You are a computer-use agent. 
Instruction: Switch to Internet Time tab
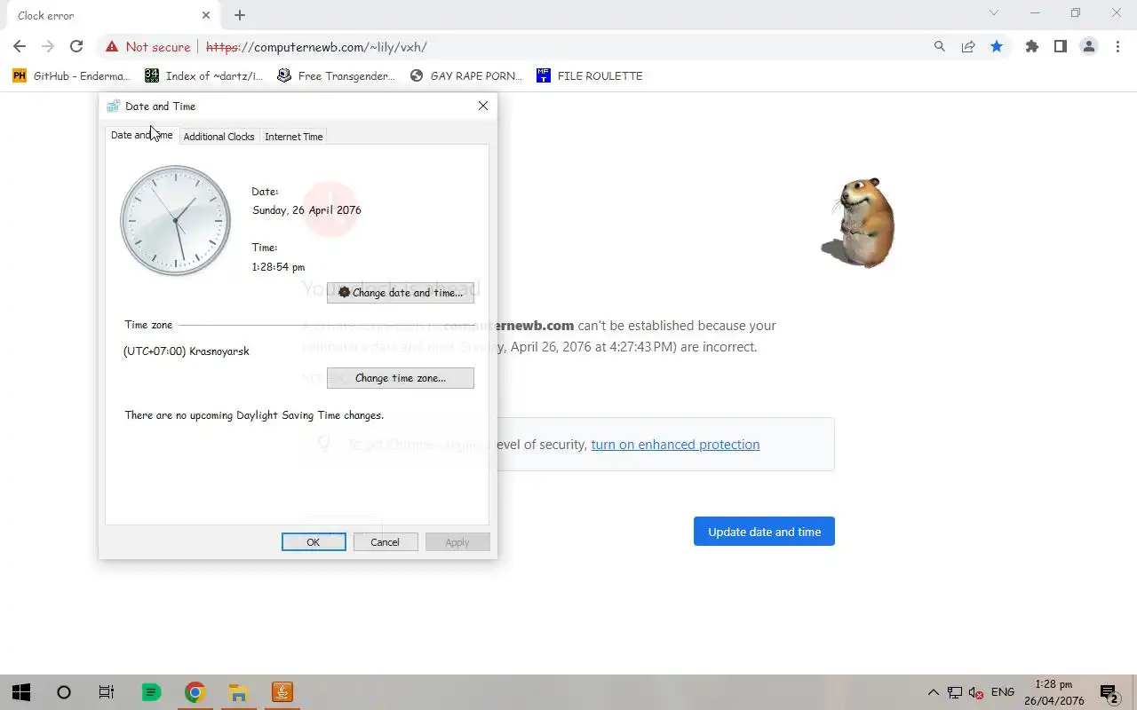(x=293, y=137)
